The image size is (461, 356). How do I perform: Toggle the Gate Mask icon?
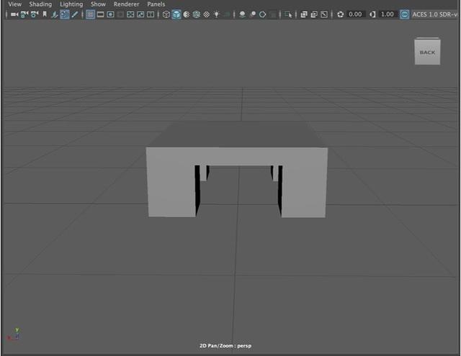click(x=120, y=14)
